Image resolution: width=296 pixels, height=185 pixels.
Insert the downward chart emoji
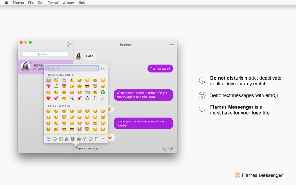pyautogui.click(x=64, y=80)
